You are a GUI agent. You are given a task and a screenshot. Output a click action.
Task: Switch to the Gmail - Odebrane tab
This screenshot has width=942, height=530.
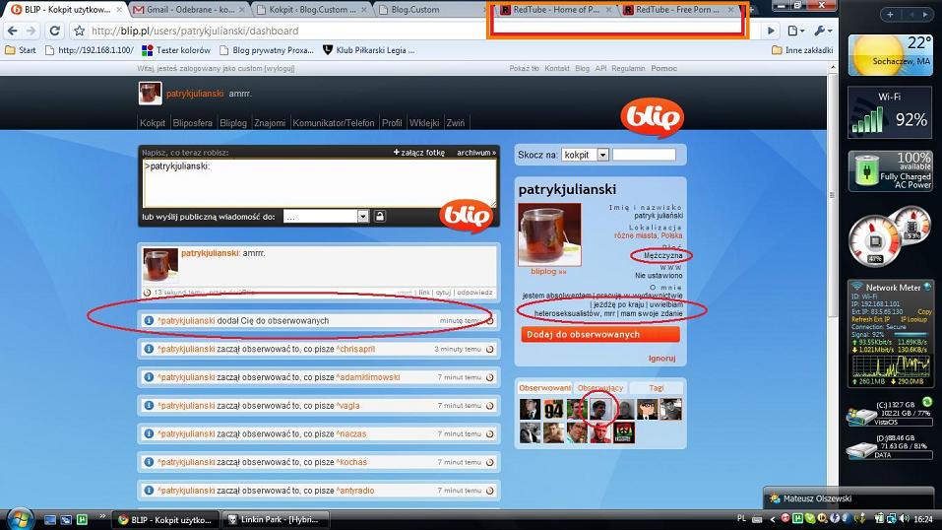(x=188, y=10)
